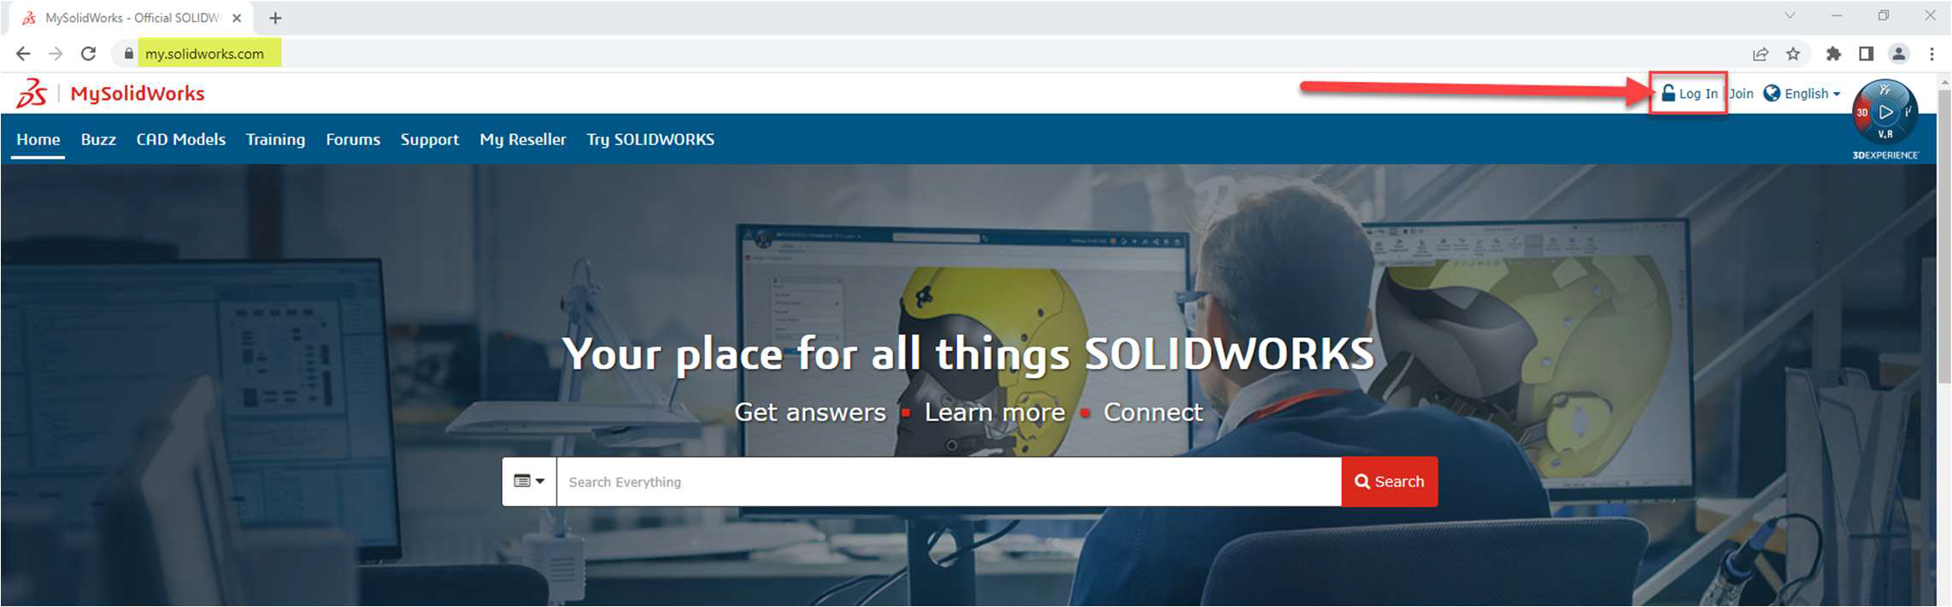Image resolution: width=1952 pixels, height=607 pixels.
Task: Click the browser reload icon
Action: [88, 54]
